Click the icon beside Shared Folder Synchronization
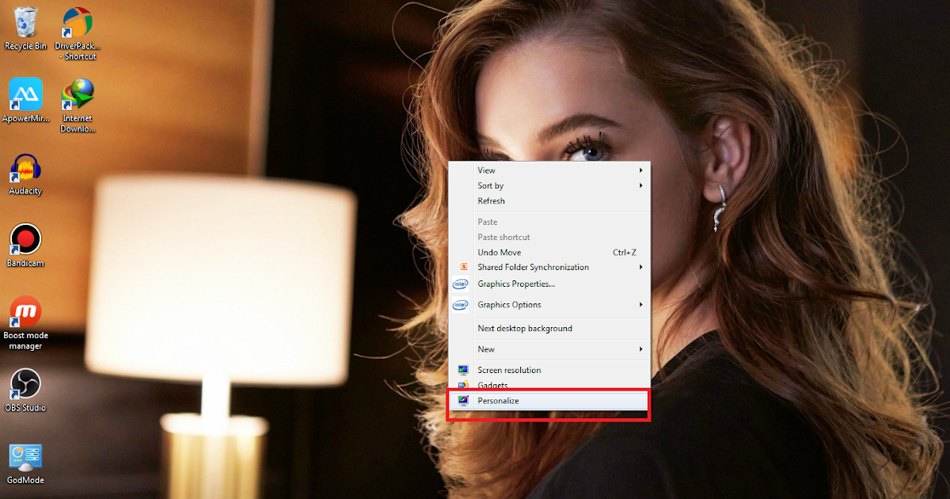Screen dimensions: 950x499 click(463, 268)
